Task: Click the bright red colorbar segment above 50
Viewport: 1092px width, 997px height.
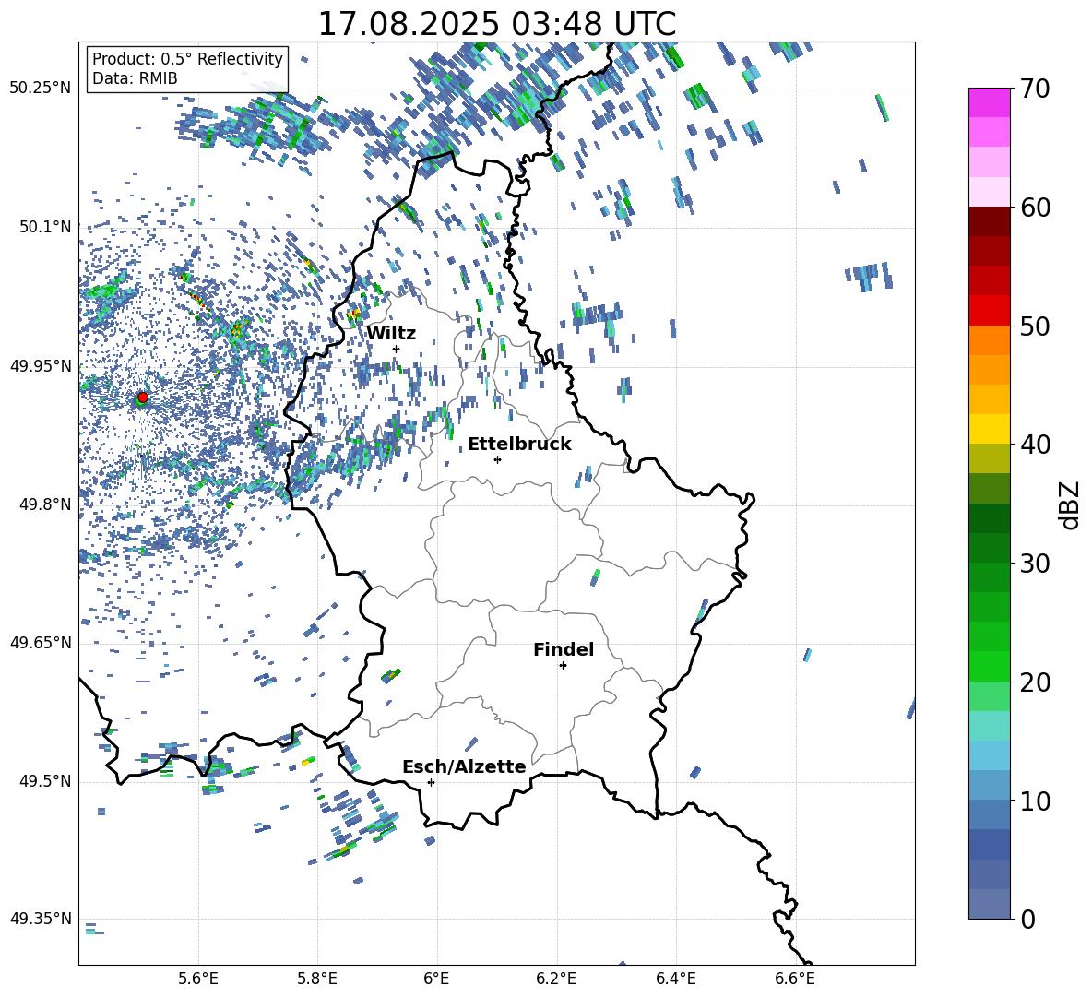Action: [x=989, y=311]
